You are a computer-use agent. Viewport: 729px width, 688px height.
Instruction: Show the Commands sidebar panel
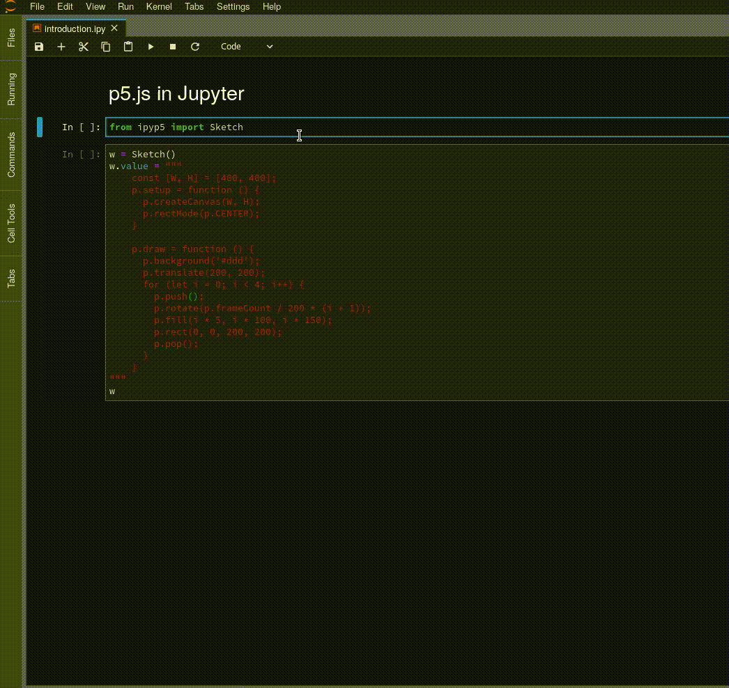[x=11, y=155]
